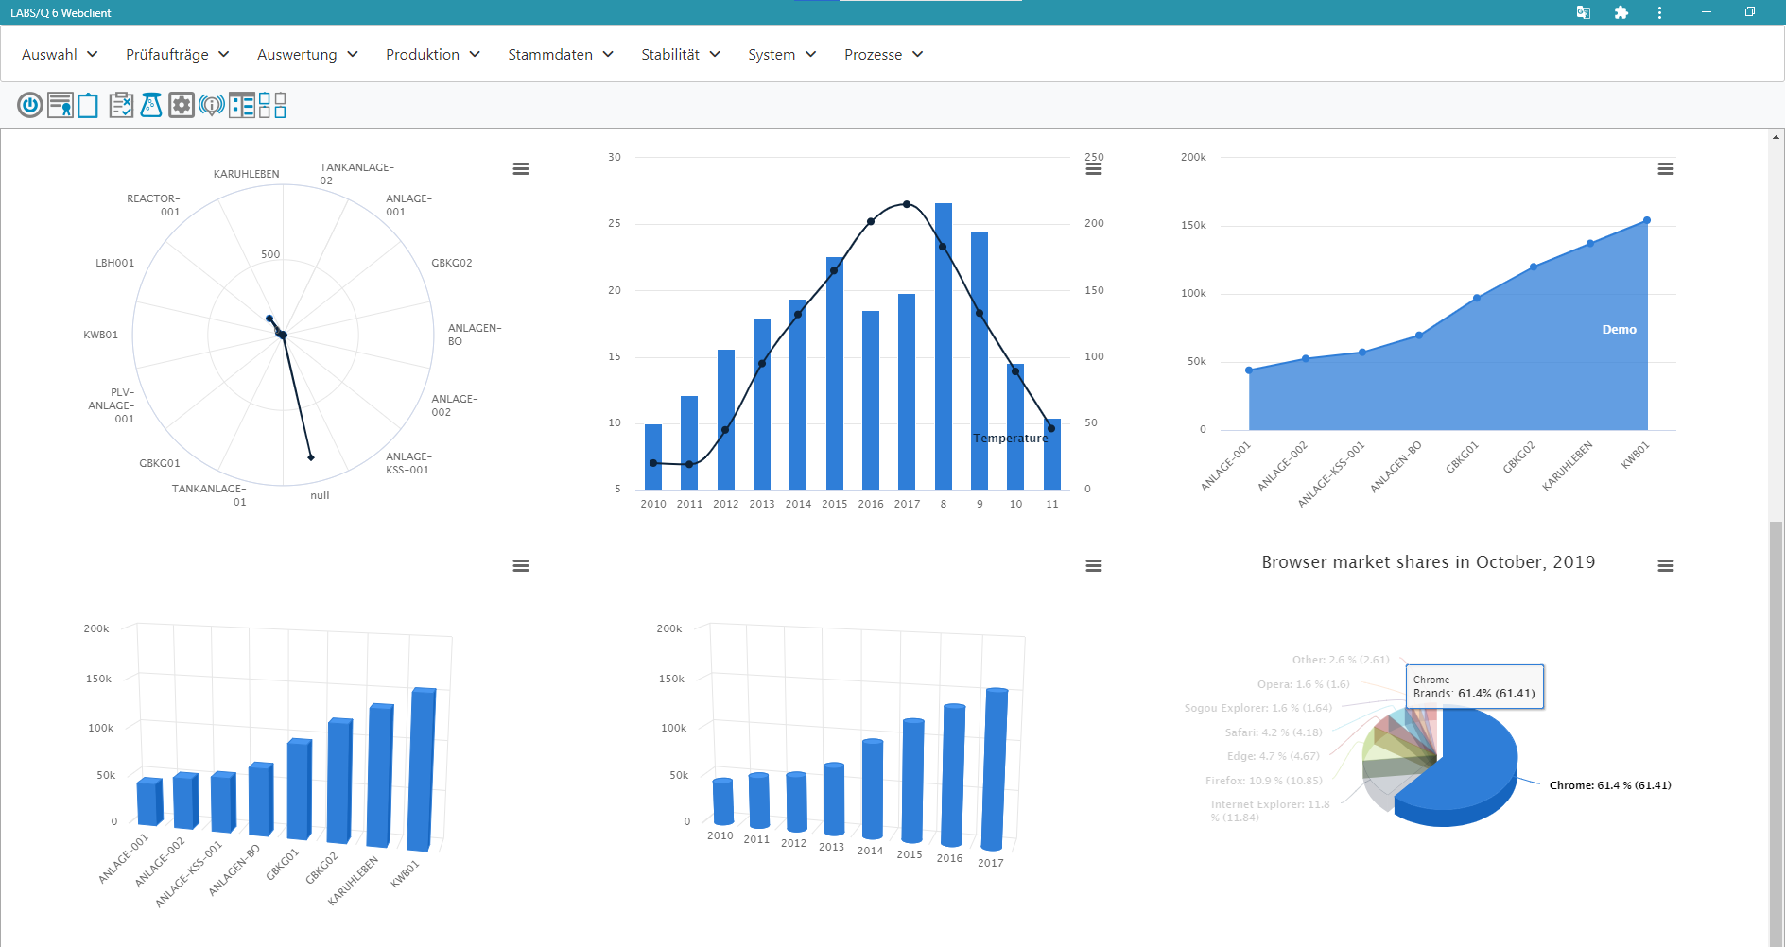Click the 2017 cylinder in 3D chart

click(995, 768)
